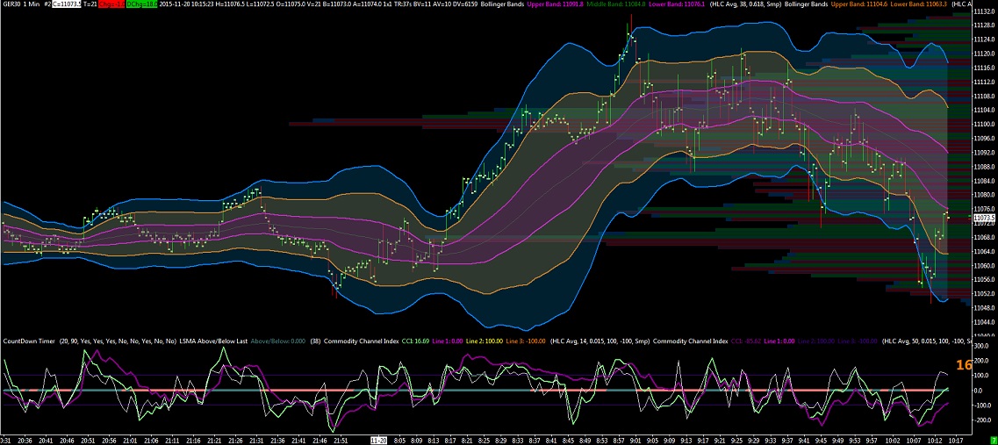Click the current price marker 11073.5 on axis
The height and width of the screenshot is (445, 998).
(984, 218)
